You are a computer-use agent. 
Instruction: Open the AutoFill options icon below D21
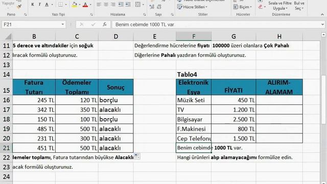(137, 156)
